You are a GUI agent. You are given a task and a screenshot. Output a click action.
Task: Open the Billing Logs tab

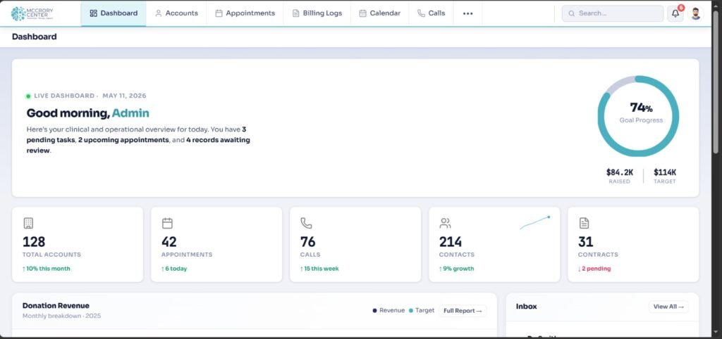coord(317,13)
